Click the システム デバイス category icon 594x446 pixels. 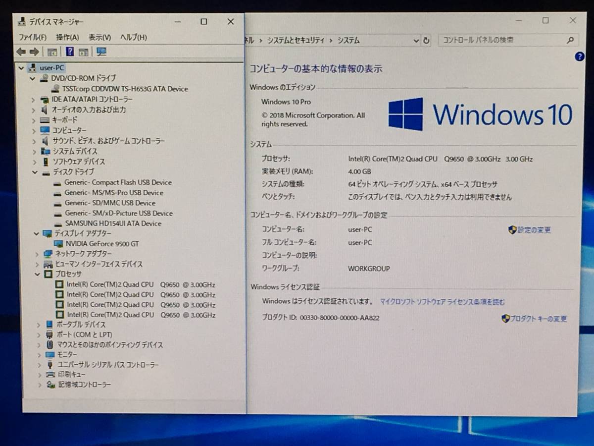point(46,151)
